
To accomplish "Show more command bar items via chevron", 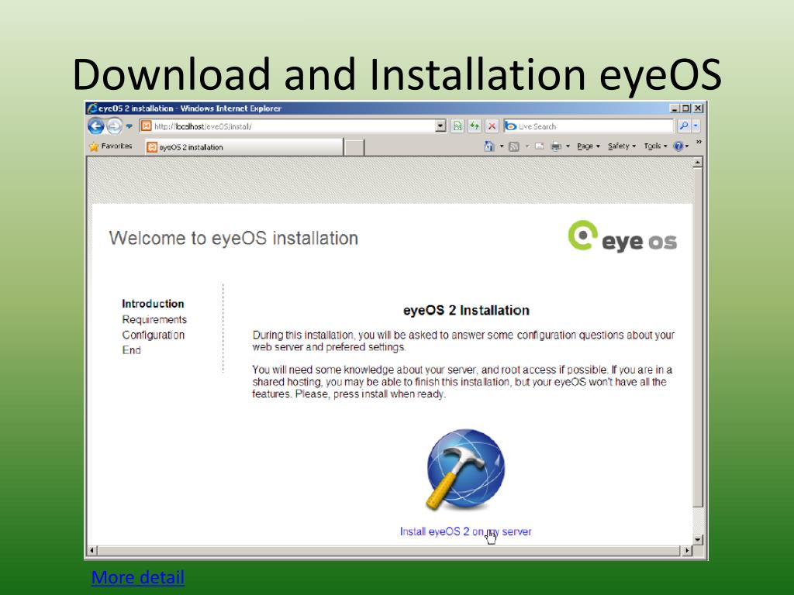I will [x=699, y=143].
